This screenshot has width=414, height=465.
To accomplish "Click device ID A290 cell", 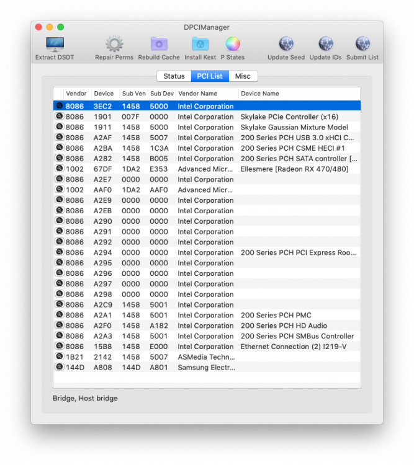I will pyautogui.click(x=103, y=221).
